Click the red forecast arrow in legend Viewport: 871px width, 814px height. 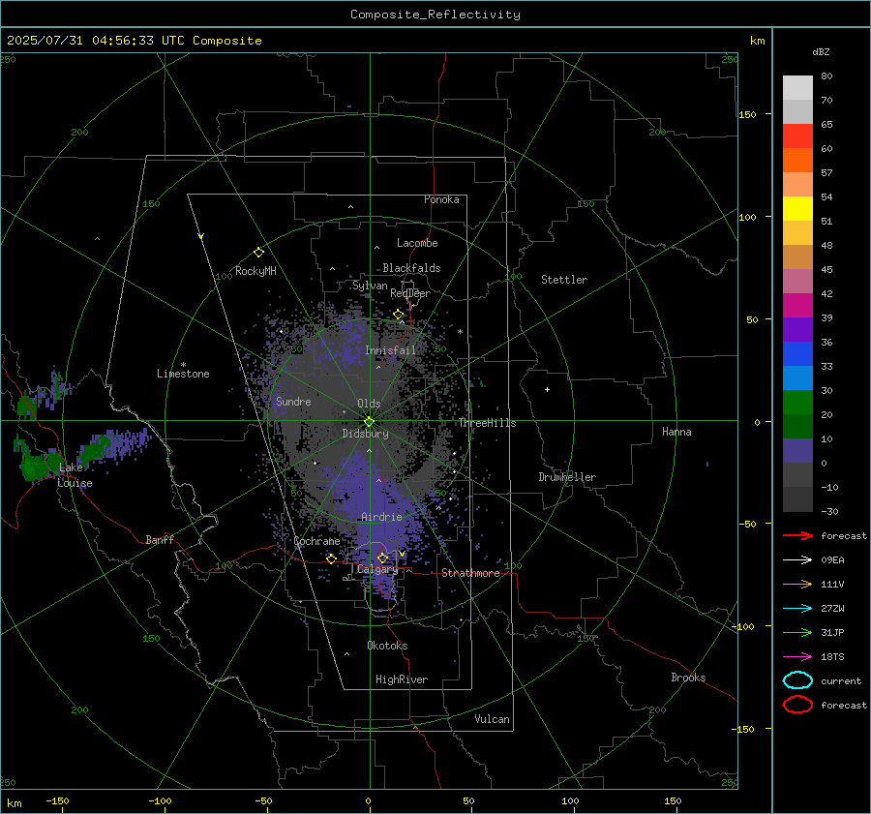(797, 535)
